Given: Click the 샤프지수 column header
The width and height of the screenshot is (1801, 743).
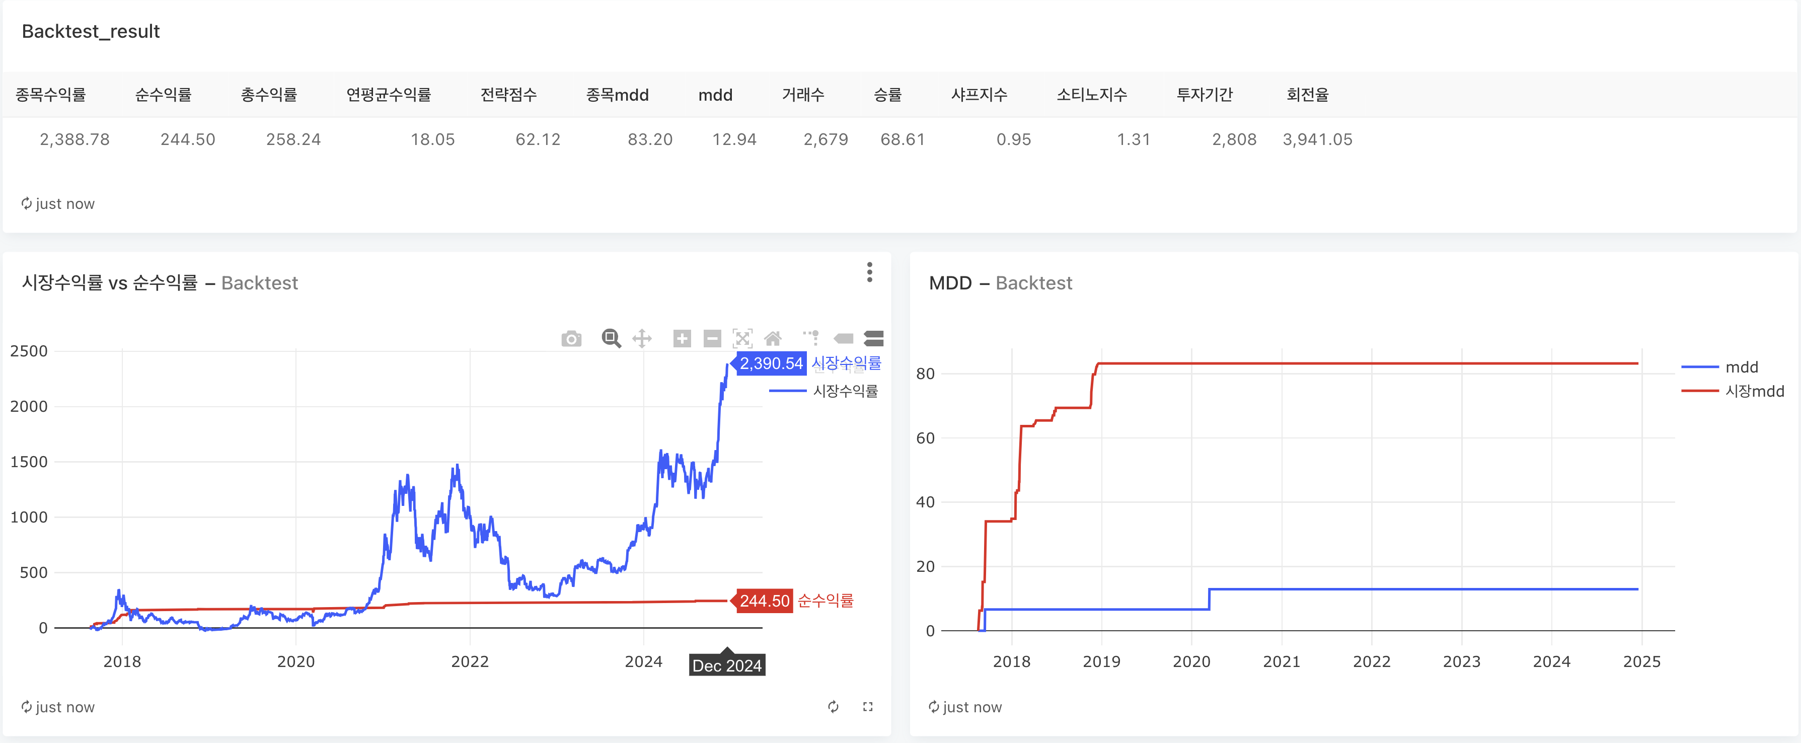Looking at the screenshot, I should [x=978, y=94].
